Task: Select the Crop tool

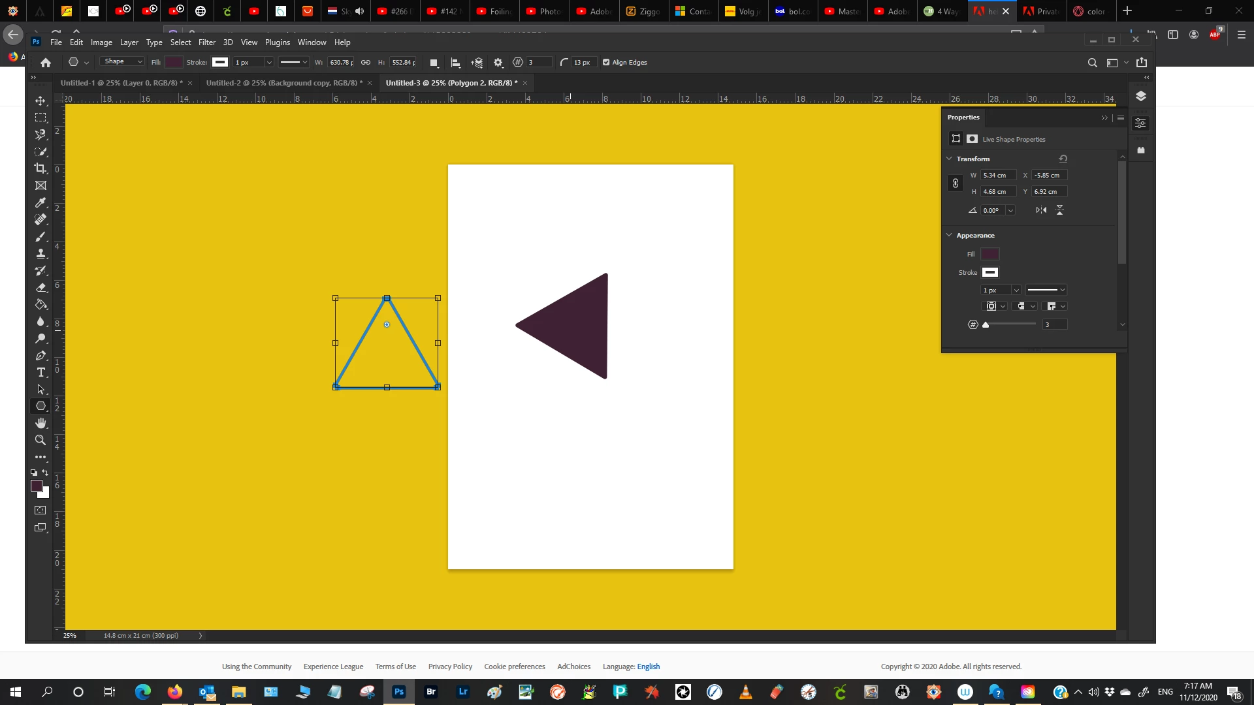Action: [40, 168]
